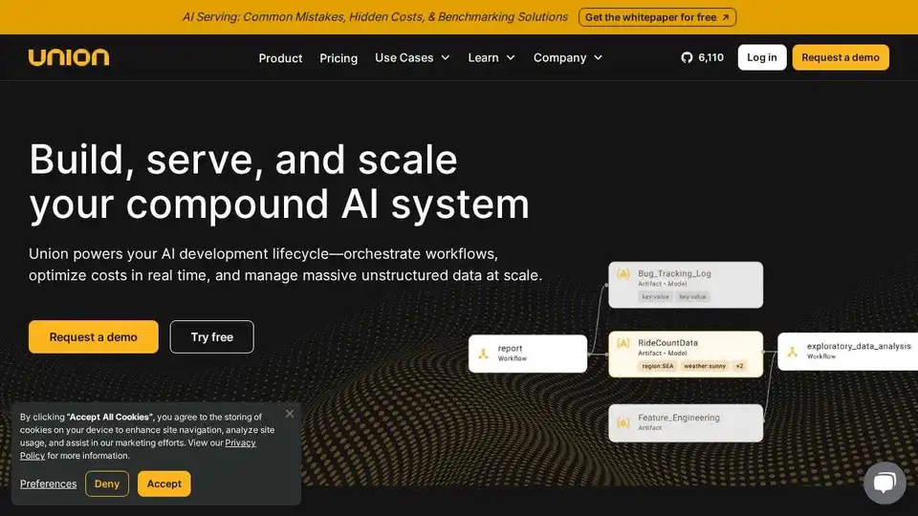Viewport: 918px width, 516px height.
Task: Expand the Company menu chevron
Action: [x=598, y=57]
